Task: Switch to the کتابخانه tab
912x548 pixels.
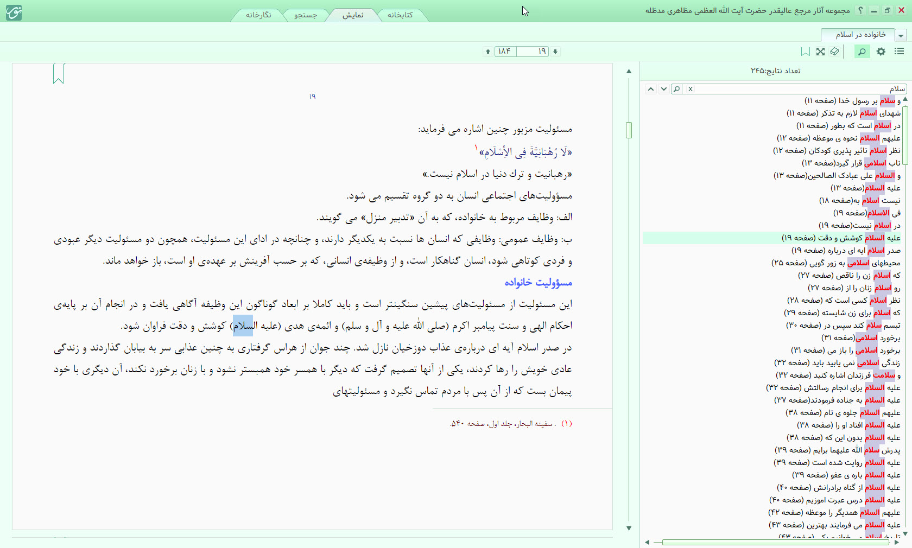Action: pos(400,15)
